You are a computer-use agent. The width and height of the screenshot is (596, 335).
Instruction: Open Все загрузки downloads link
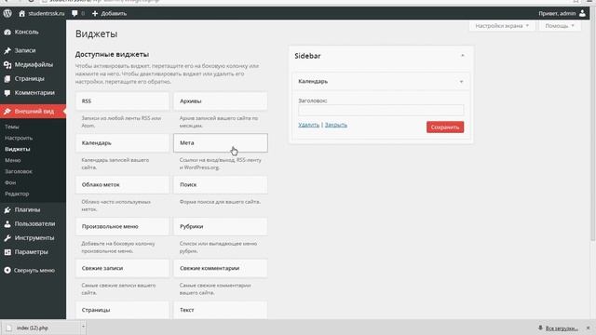coord(562,328)
